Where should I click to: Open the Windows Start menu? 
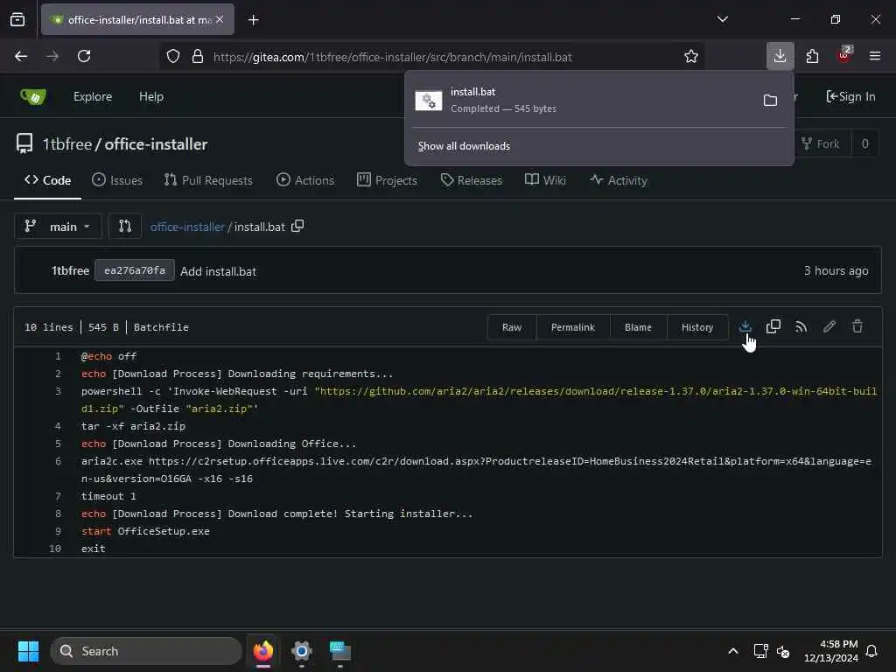click(x=28, y=651)
